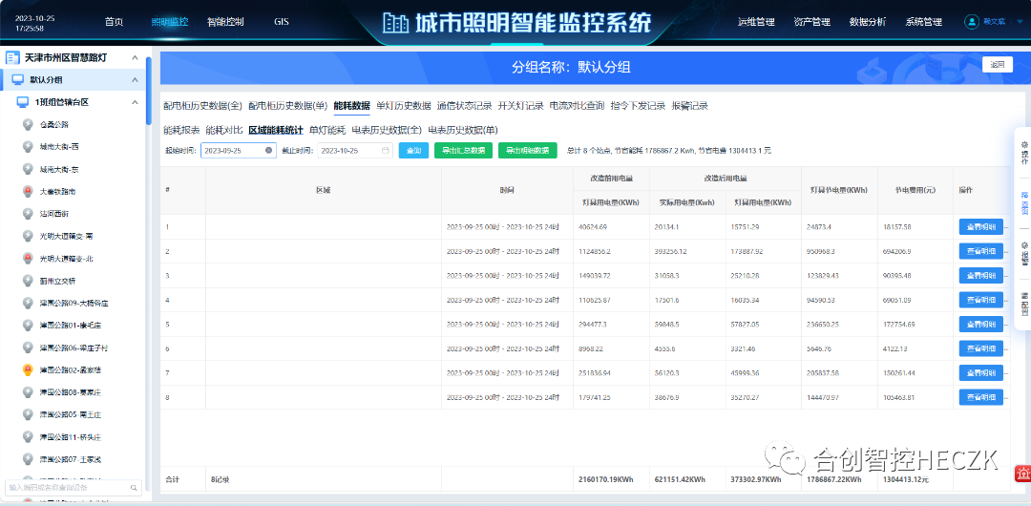Click the monitor icon beside 1班组管辖台区
1031x506 pixels.
[x=22, y=102]
